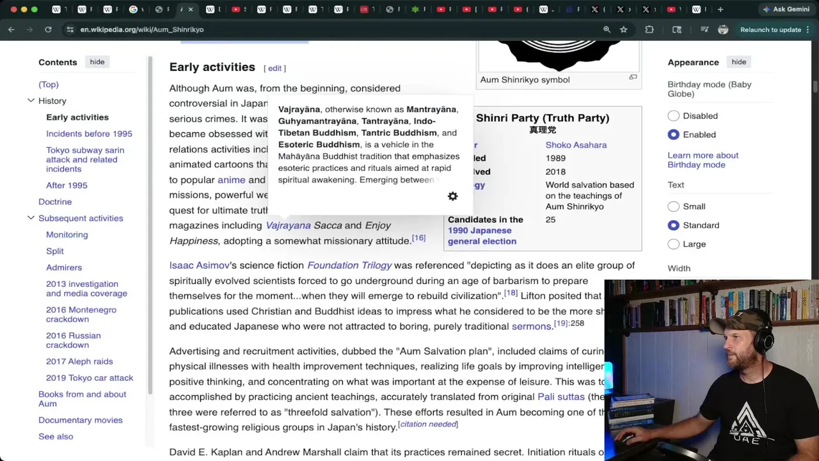The height and width of the screenshot is (461, 819).
Task: Select Disabled for Birthday mode
Action: 673,116
